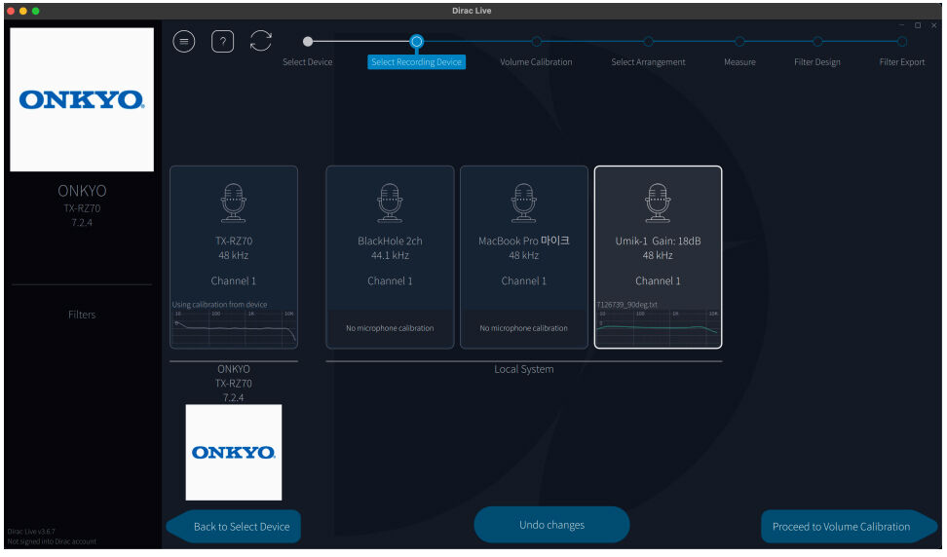Minimize window with the yellow macOS button

click(23, 11)
